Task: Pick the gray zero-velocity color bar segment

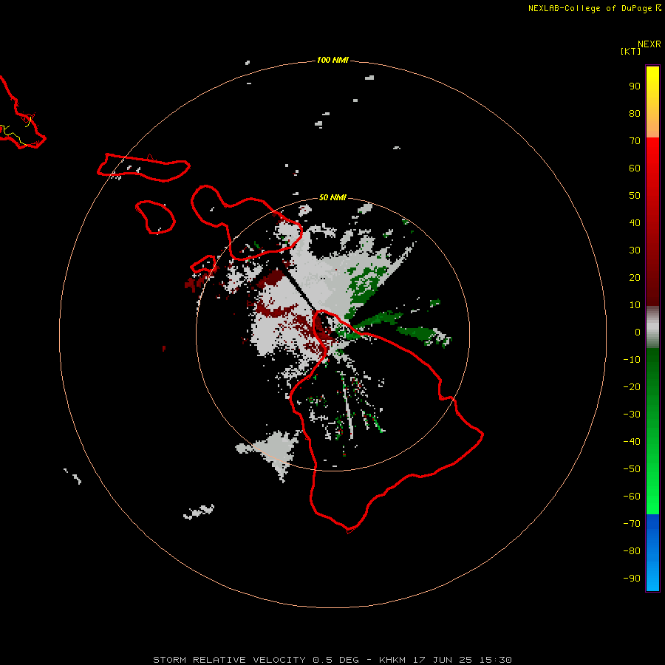Action: tap(652, 327)
